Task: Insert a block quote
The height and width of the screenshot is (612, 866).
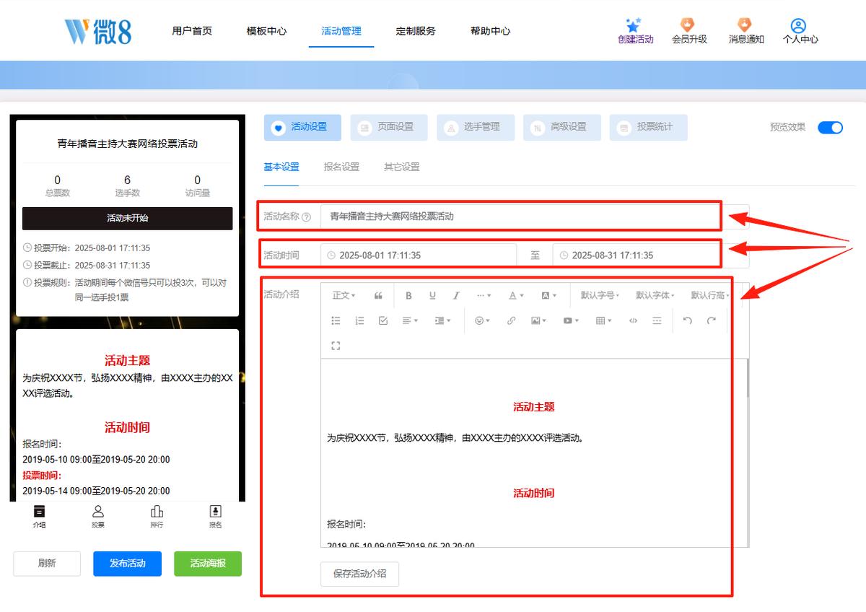Action: click(x=378, y=295)
